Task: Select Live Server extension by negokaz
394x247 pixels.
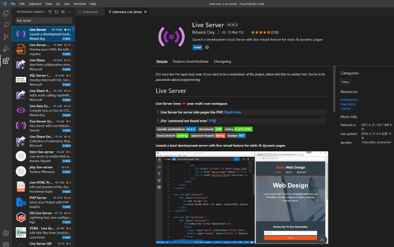Action: tap(43, 49)
